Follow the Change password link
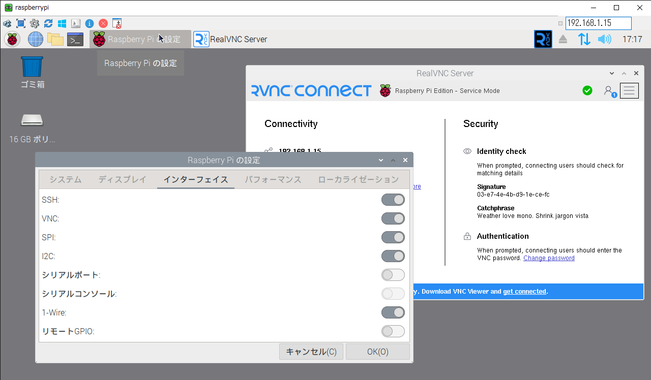 tap(549, 258)
